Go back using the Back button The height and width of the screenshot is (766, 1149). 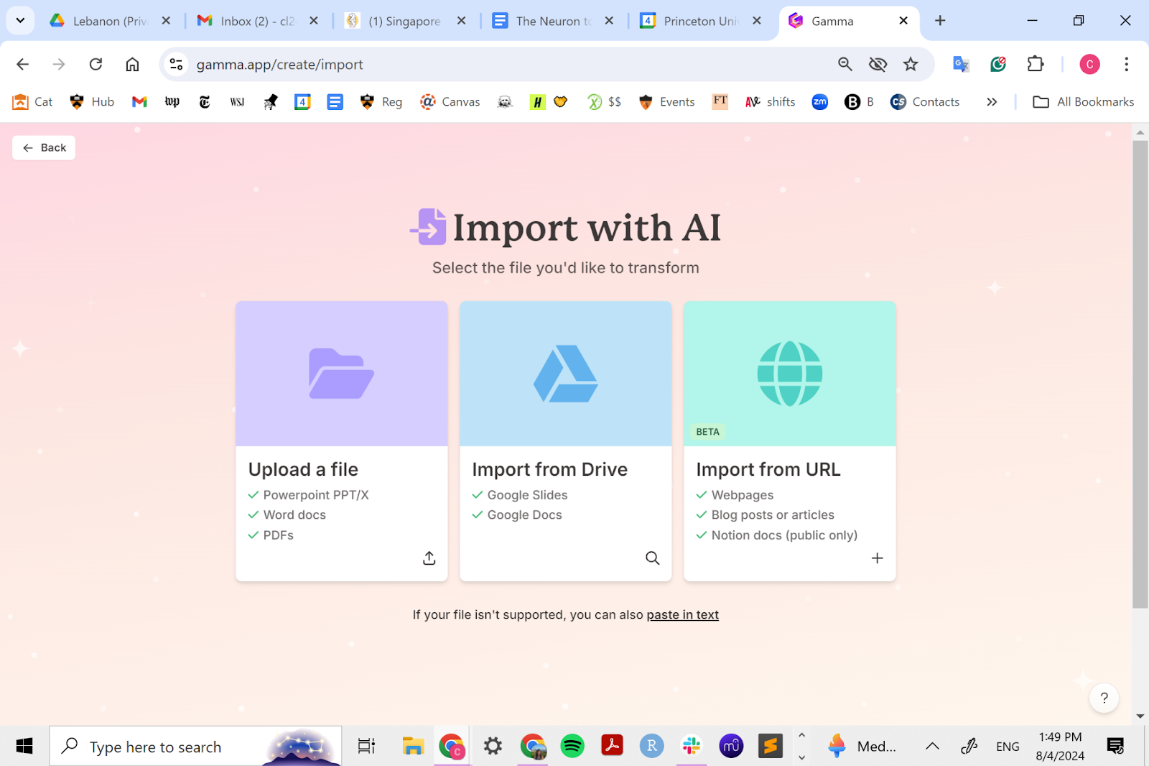[x=44, y=148]
